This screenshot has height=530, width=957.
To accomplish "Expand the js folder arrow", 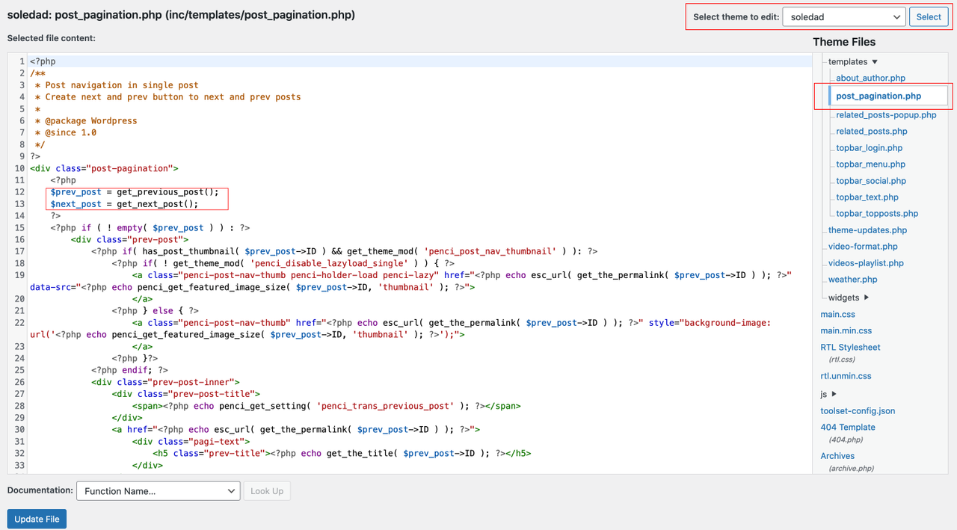I will [x=834, y=394].
